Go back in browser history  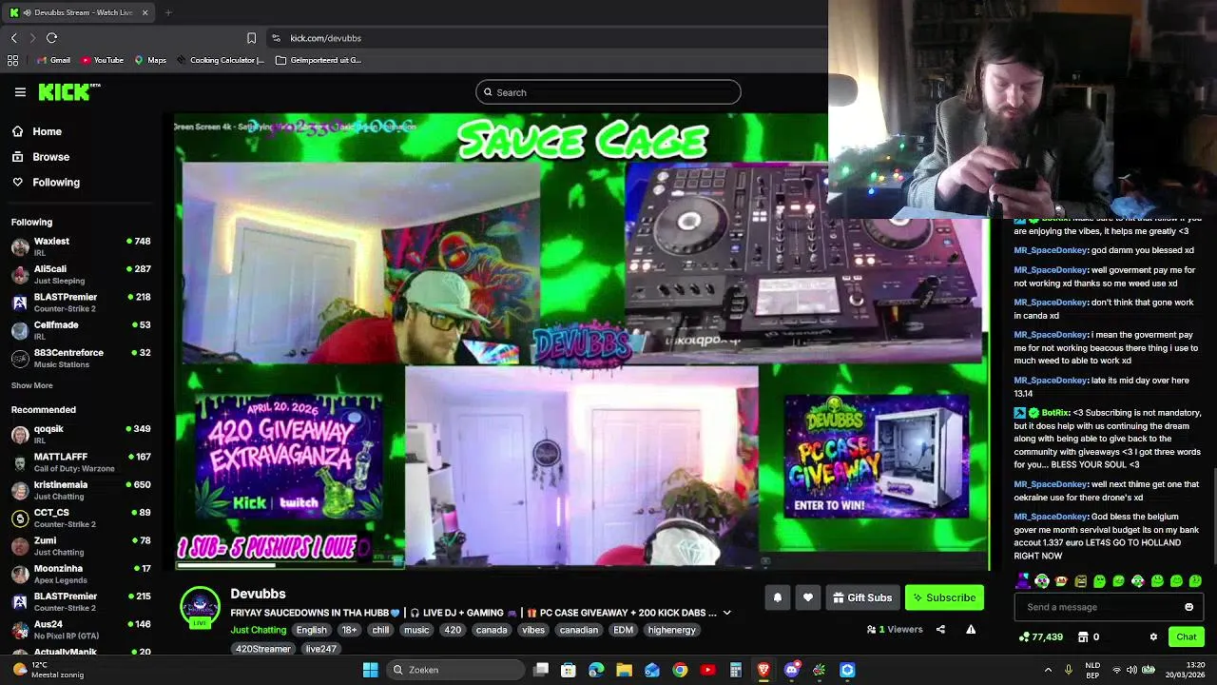[14, 38]
